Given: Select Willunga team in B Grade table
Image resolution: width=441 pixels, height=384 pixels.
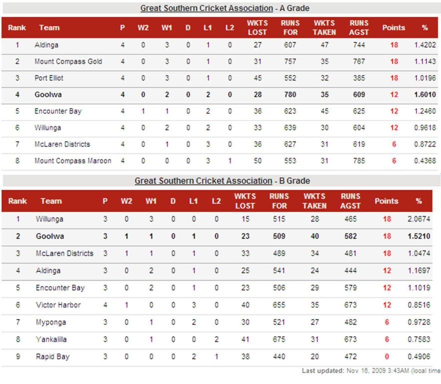Looking at the screenshot, I should coord(49,219).
